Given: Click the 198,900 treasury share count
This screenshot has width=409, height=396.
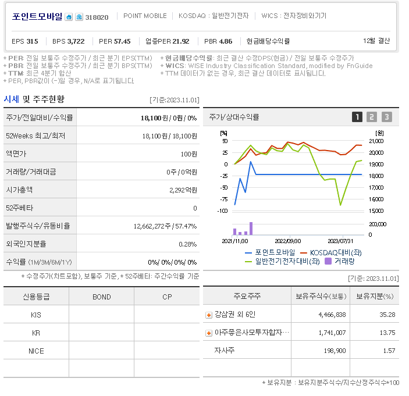Looking at the screenshot, I should 335,351.
